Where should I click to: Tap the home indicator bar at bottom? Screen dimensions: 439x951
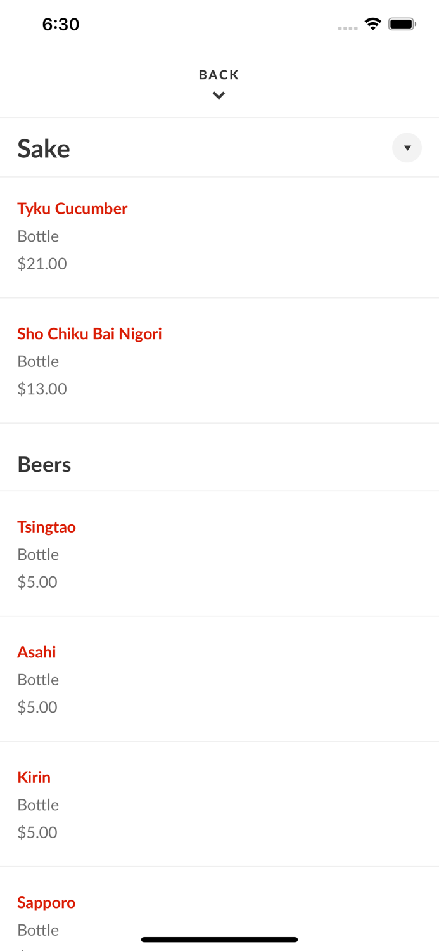(219, 939)
